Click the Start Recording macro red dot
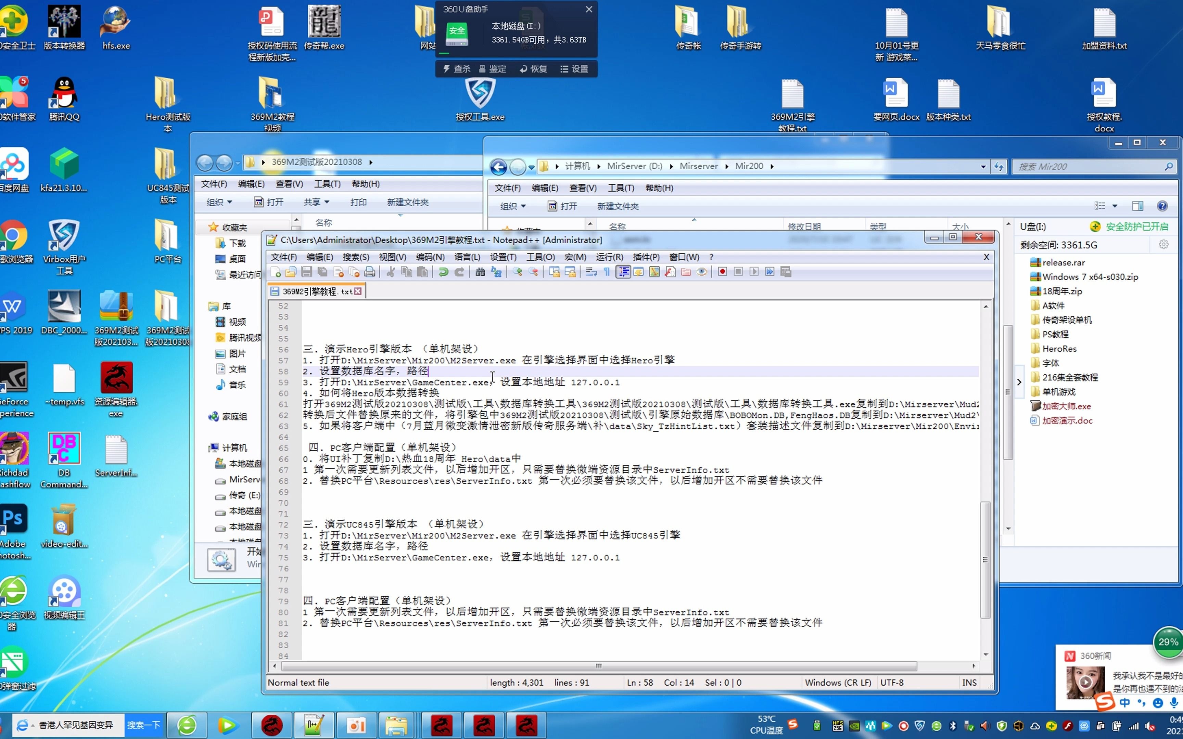The height and width of the screenshot is (739, 1183). tap(723, 272)
